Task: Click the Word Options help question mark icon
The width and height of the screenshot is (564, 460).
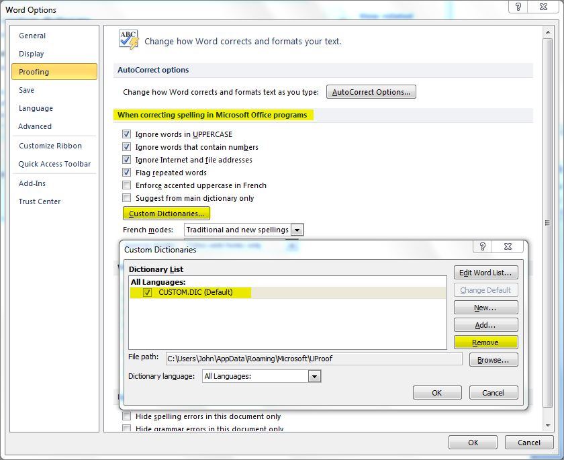Action: tap(518, 7)
